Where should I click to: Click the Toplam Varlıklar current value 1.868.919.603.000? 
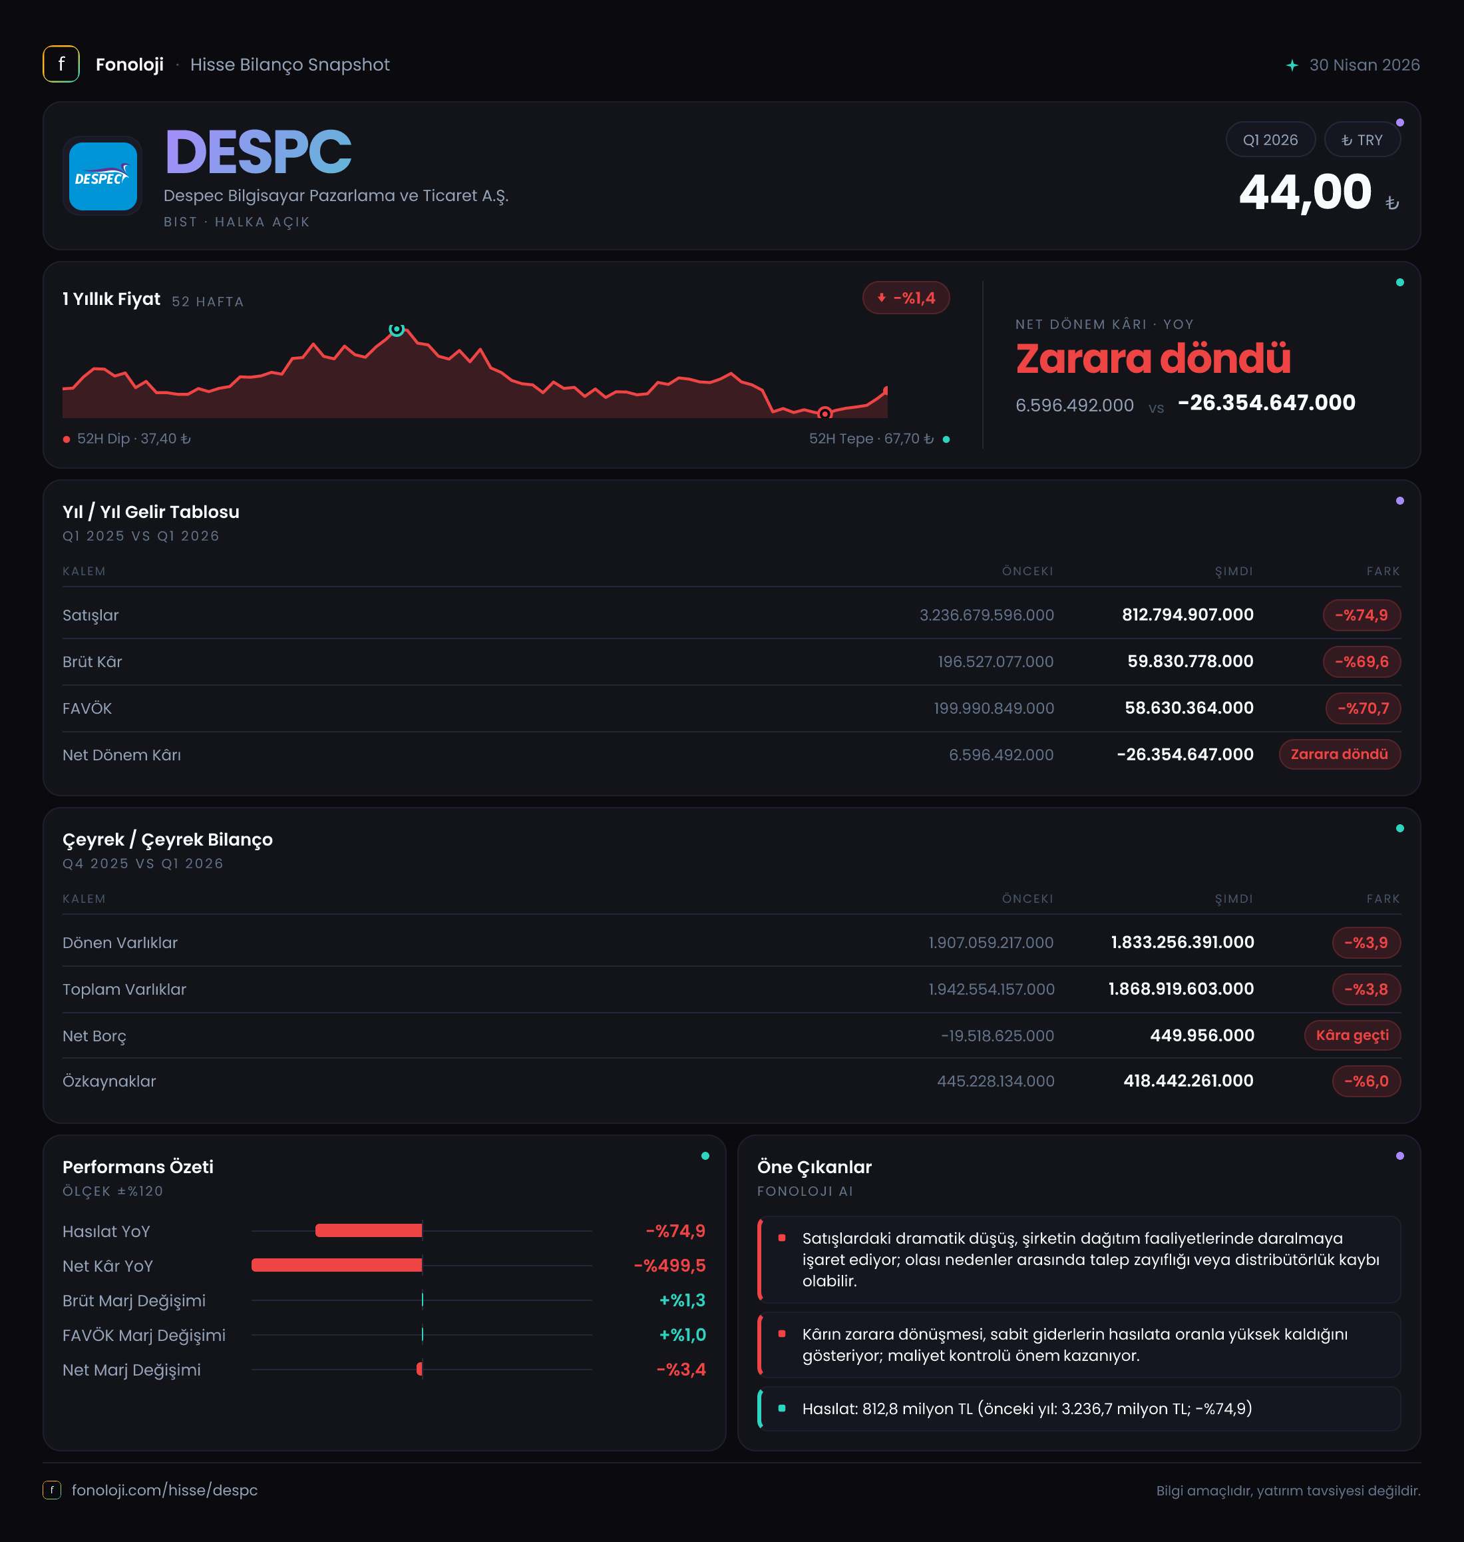click(1181, 989)
